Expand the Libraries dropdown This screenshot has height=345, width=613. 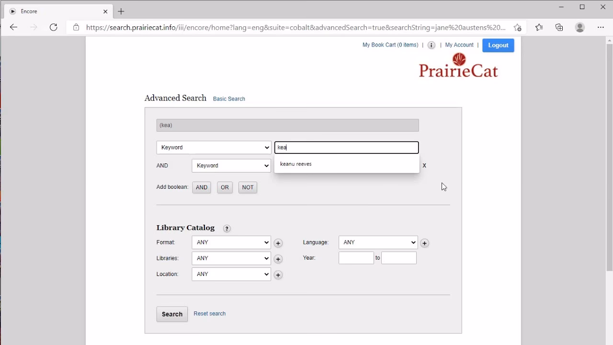[231, 258]
